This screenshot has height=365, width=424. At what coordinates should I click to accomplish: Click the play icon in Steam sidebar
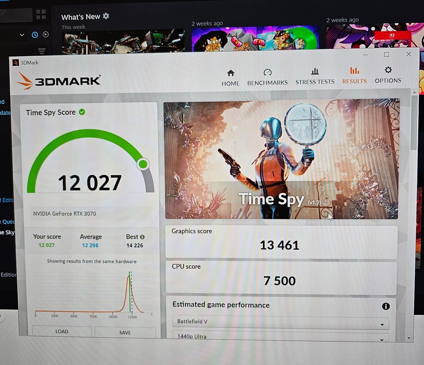pos(45,34)
